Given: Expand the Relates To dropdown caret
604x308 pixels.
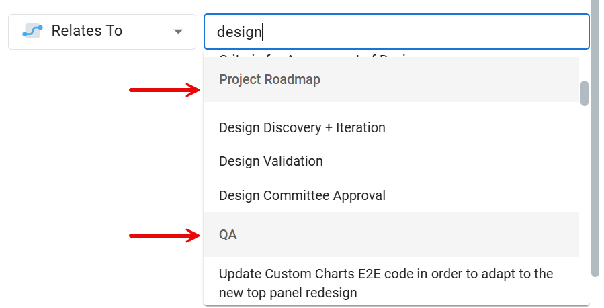Looking at the screenshot, I should point(177,32).
